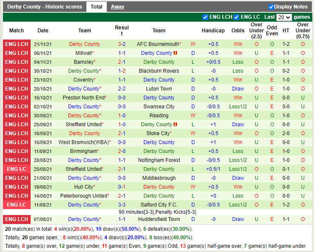Open the AFC Bournemouth team link
Screen dimensions: 314x252
pyautogui.click(x=158, y=44)
